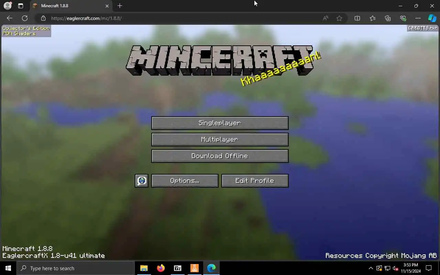
Task: Open the Windows notification center
Action: [429, 268]
